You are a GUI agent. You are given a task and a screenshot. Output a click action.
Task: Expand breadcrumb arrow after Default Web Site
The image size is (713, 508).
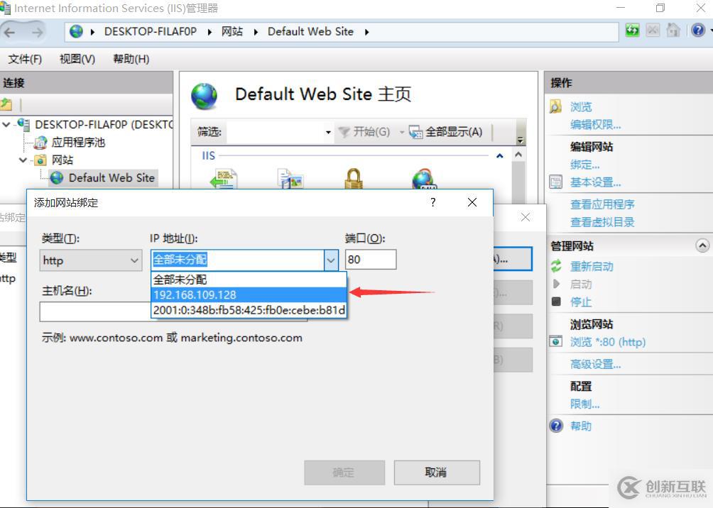[366, 32]
